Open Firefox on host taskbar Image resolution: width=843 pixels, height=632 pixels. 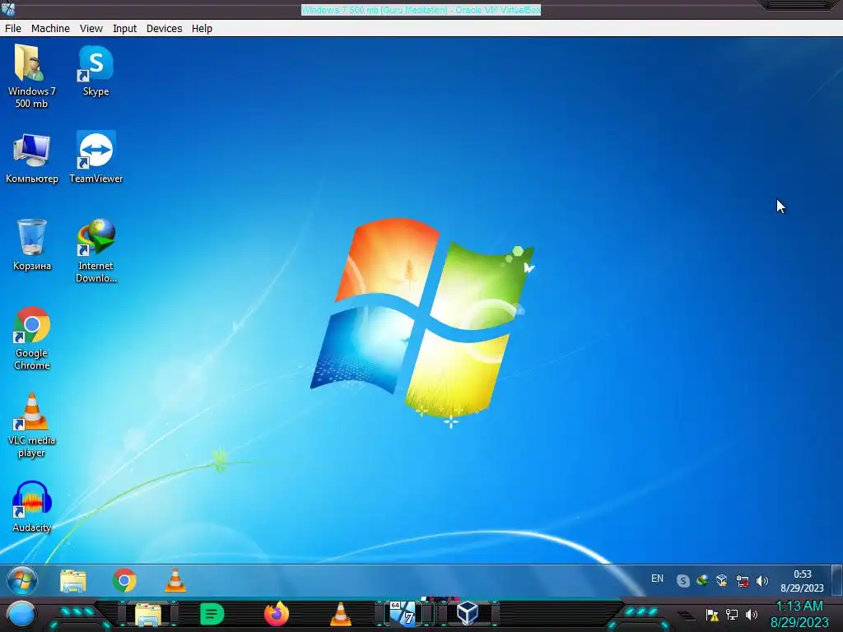click(x=277, y=614)
